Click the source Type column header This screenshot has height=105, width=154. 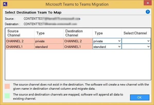click(x=49, y=33)
